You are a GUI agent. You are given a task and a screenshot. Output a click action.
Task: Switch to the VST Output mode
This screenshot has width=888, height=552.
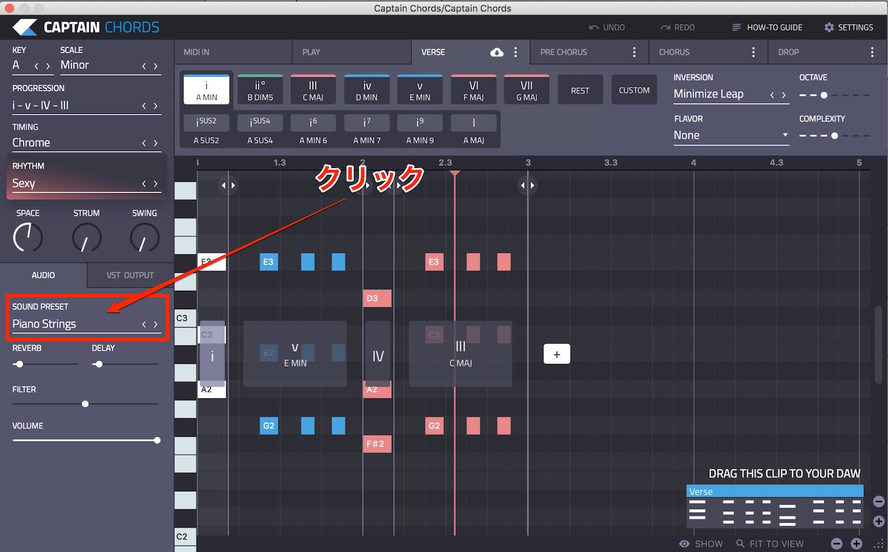130,275
